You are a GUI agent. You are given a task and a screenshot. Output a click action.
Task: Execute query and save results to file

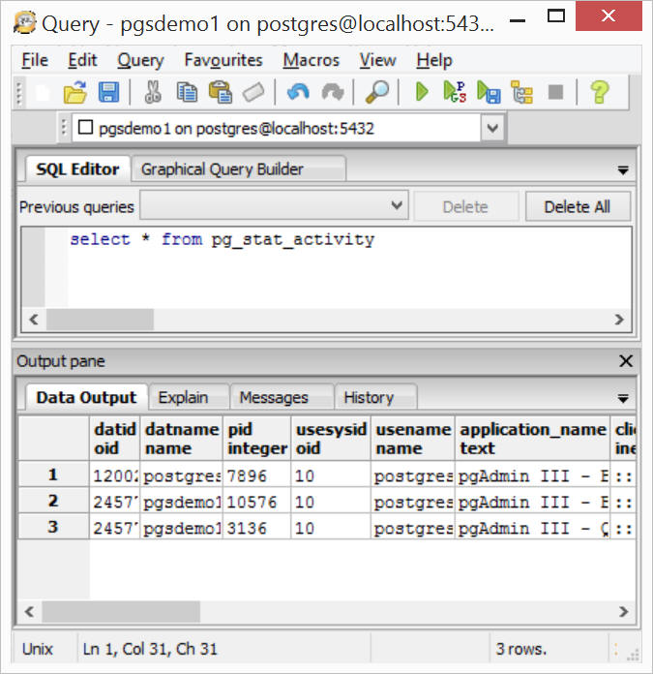pyautogui.click(x=489, y=92)
